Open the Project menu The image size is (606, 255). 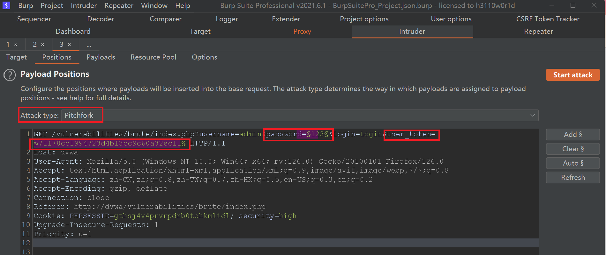point(52,5)
